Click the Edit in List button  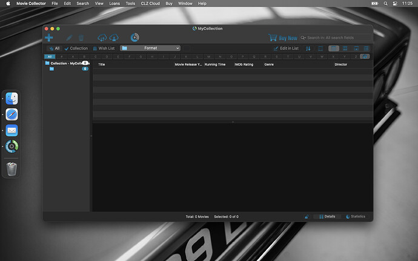coord(285,48)
